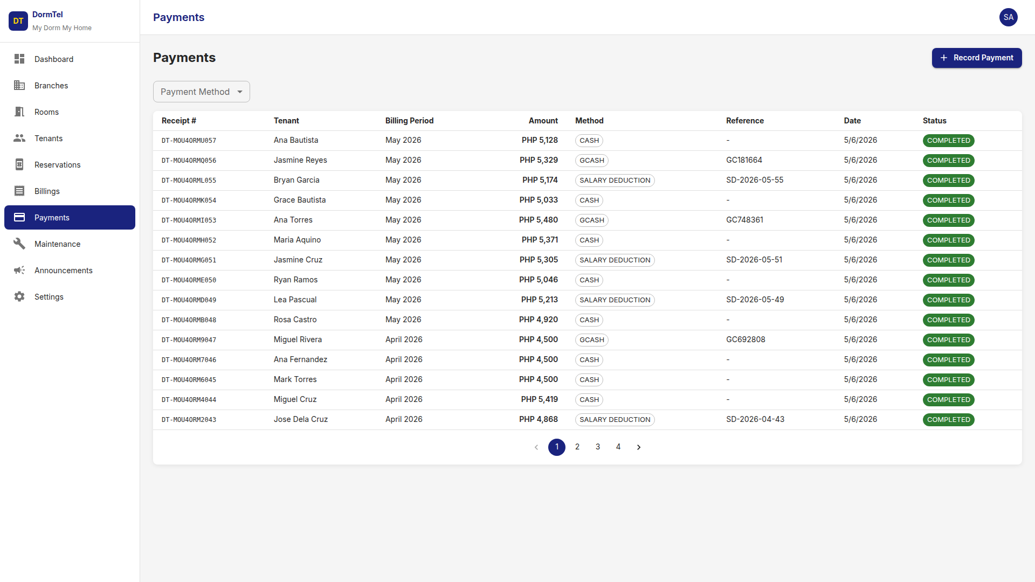
Task: Go to page 2
Action: 577,447
